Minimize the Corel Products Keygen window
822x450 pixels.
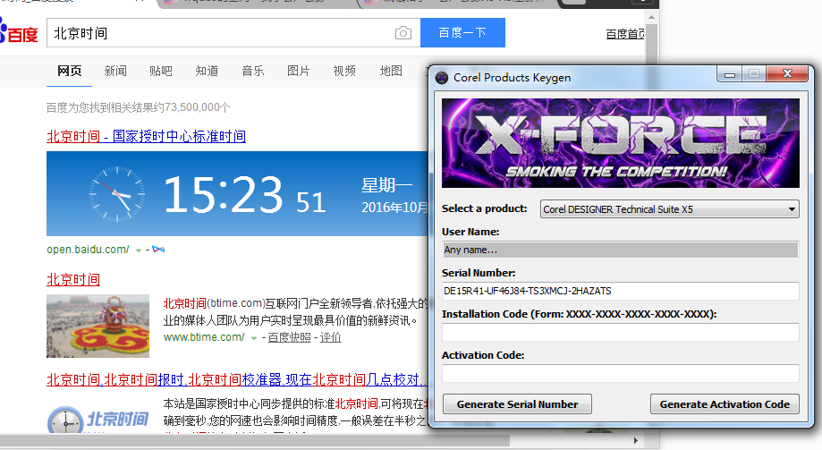(x=729, y=74)
